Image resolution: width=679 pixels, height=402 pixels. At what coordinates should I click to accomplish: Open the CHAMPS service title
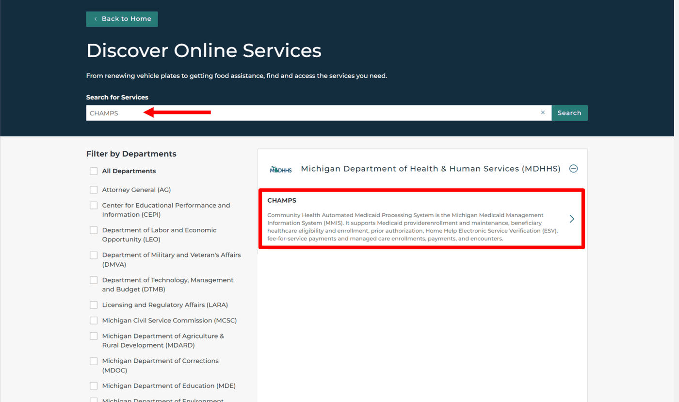(x=282, y=200)
